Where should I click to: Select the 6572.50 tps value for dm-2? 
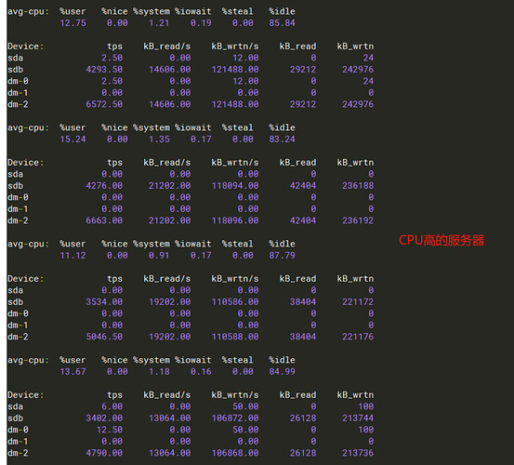coord(104,104)
